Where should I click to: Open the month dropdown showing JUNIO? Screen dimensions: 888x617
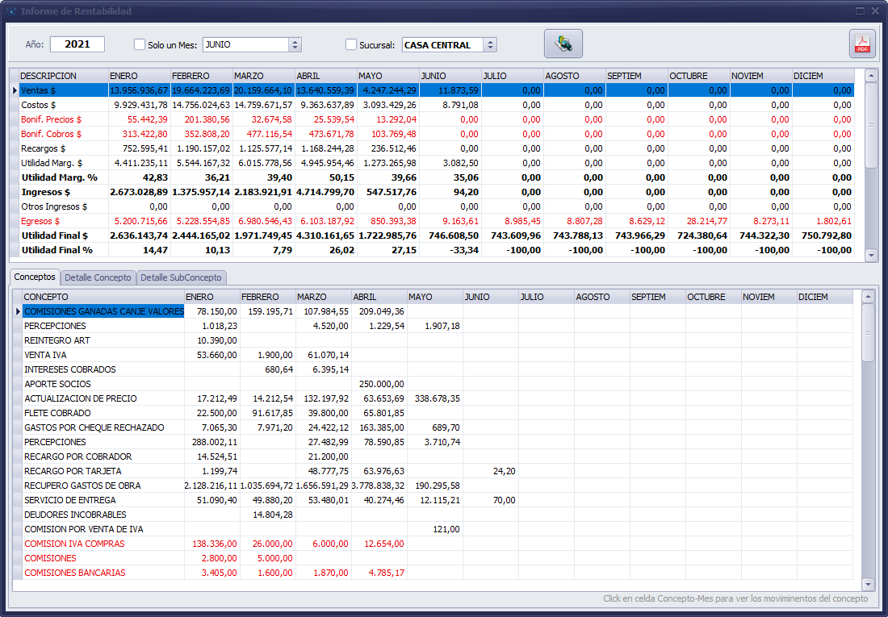pos(295,45)
